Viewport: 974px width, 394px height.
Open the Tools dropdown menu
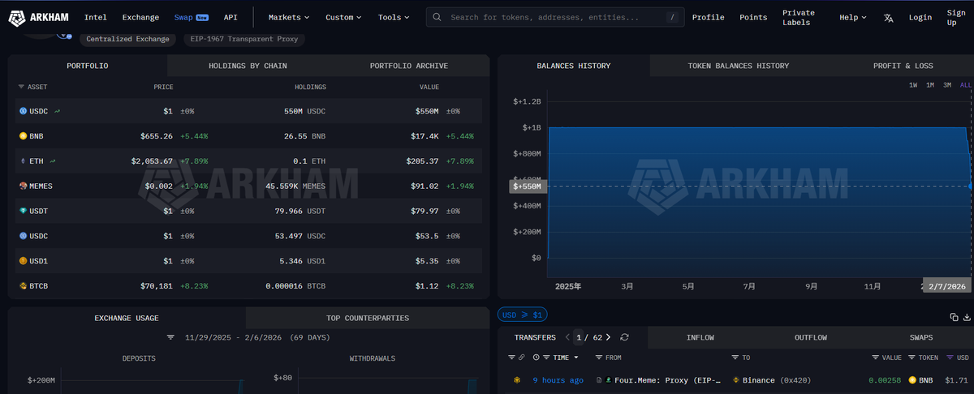pos(394,17)
